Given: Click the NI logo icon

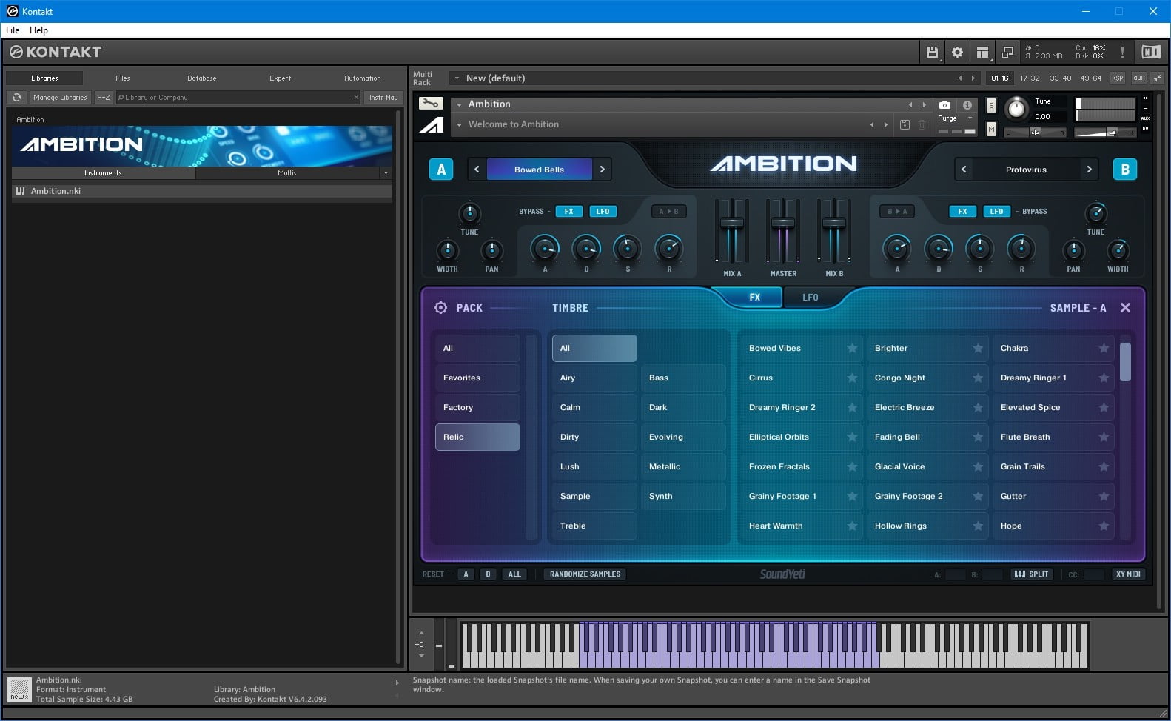Looking at the screenshot, I should tap(1151, 52).
